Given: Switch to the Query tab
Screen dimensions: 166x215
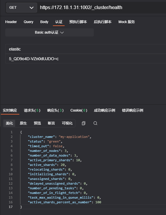Looking at the screenshot, I should click(x=28, y=22).
